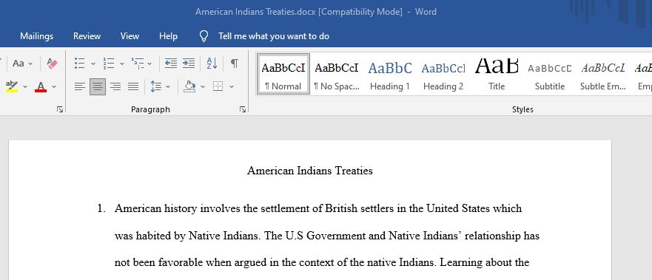652x280 pixels.
Task: Toggle Align Left
Action: pyautogui.click(x=80, y=86)
